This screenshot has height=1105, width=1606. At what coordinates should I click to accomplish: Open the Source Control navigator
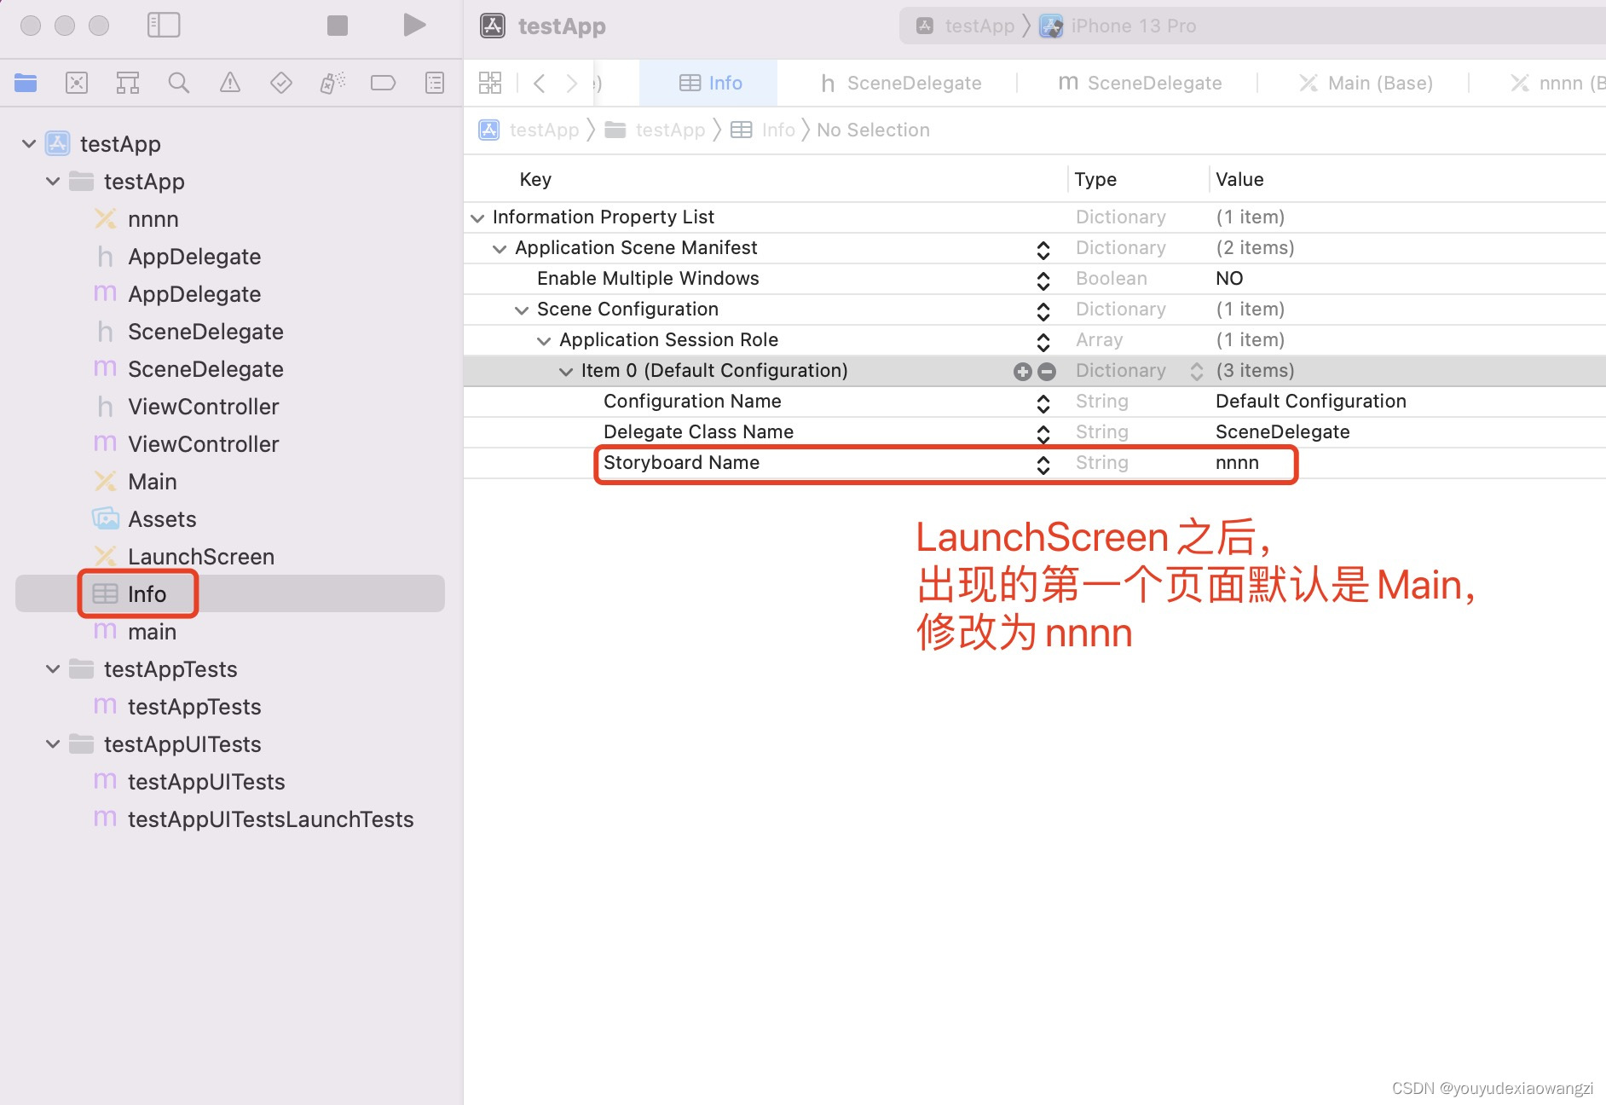[77, 83]
